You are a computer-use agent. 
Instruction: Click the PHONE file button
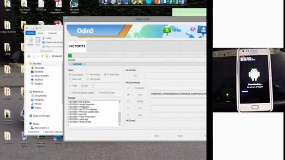(140, 101)
